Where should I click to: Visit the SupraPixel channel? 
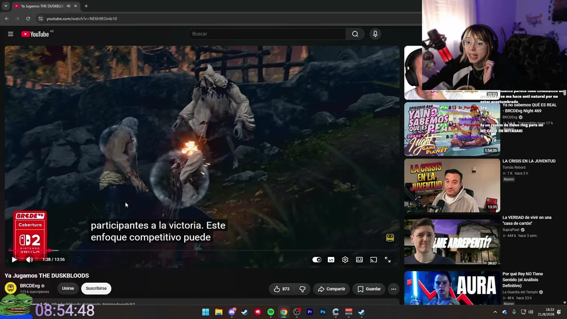pos(511,230)
